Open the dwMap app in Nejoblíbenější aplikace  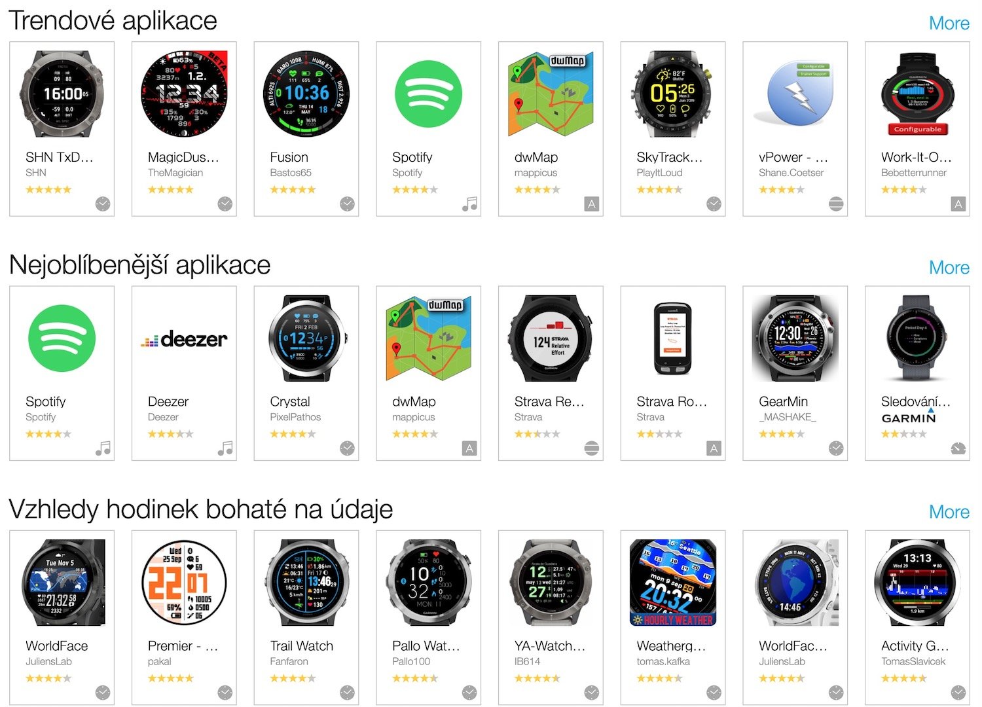coord(429,373)
